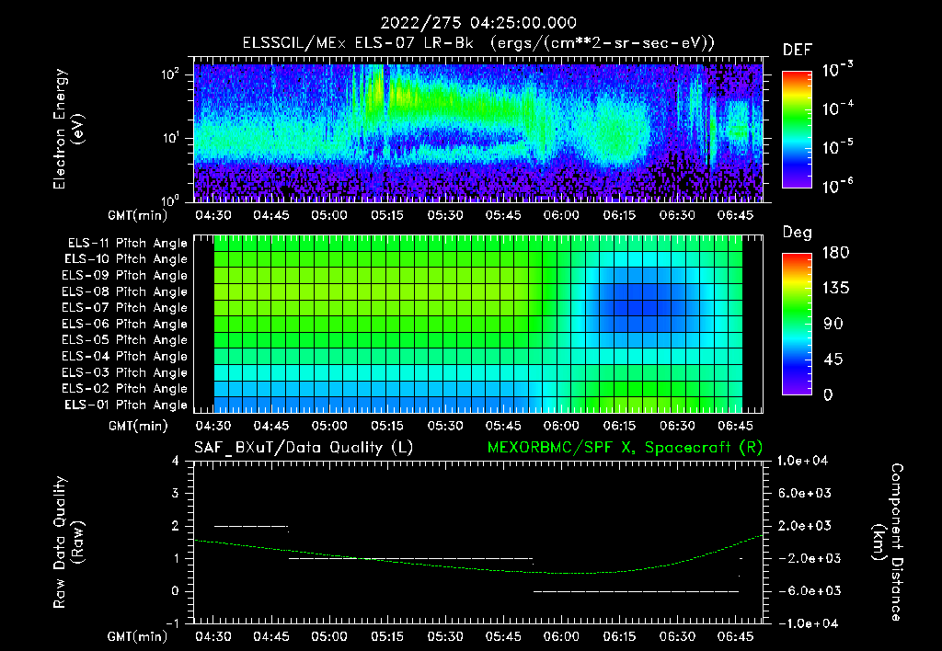Click the plot timestamp title 2022/275 04:25:00.000
The width and height of the screenshot is (942, 651).
click(x=478, y=23)
